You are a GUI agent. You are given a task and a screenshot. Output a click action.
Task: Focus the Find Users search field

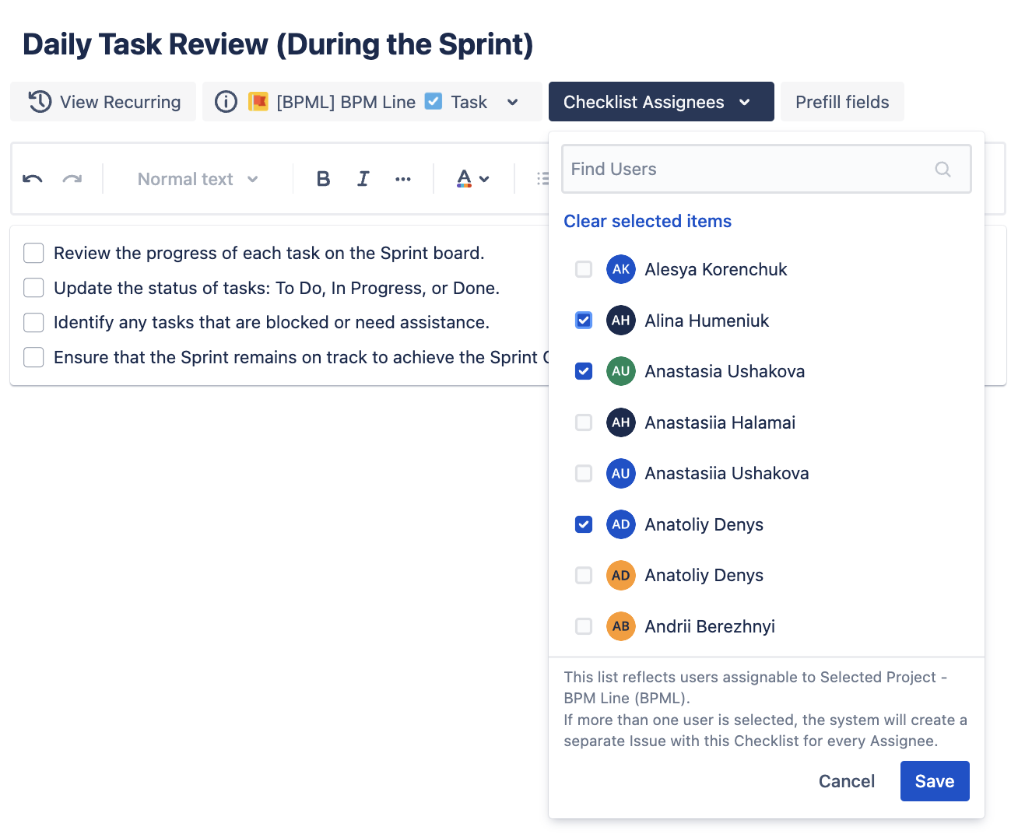(747, 170)
